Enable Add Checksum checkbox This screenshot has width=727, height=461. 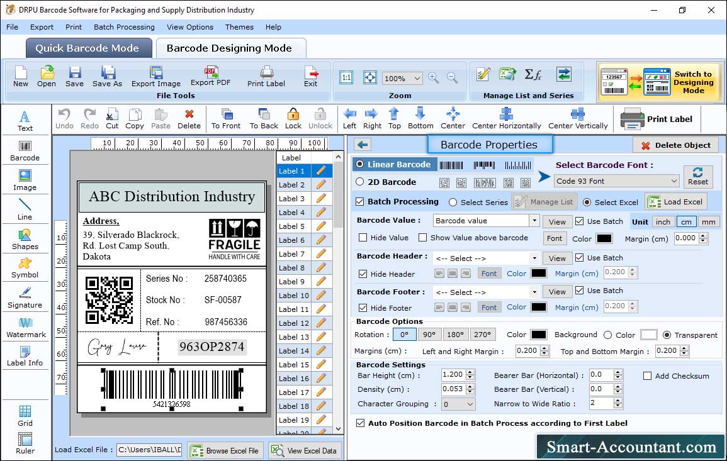647,375
